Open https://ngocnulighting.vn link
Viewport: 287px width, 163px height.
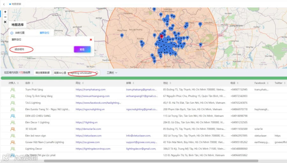pyautogui.click(x=90, y=109)
